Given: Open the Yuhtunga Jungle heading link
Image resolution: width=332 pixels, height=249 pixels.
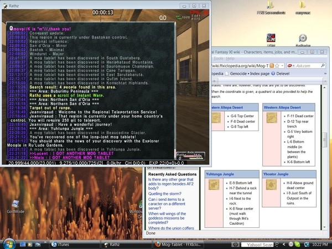Looking at the screenshot, I should coord(220,174).
